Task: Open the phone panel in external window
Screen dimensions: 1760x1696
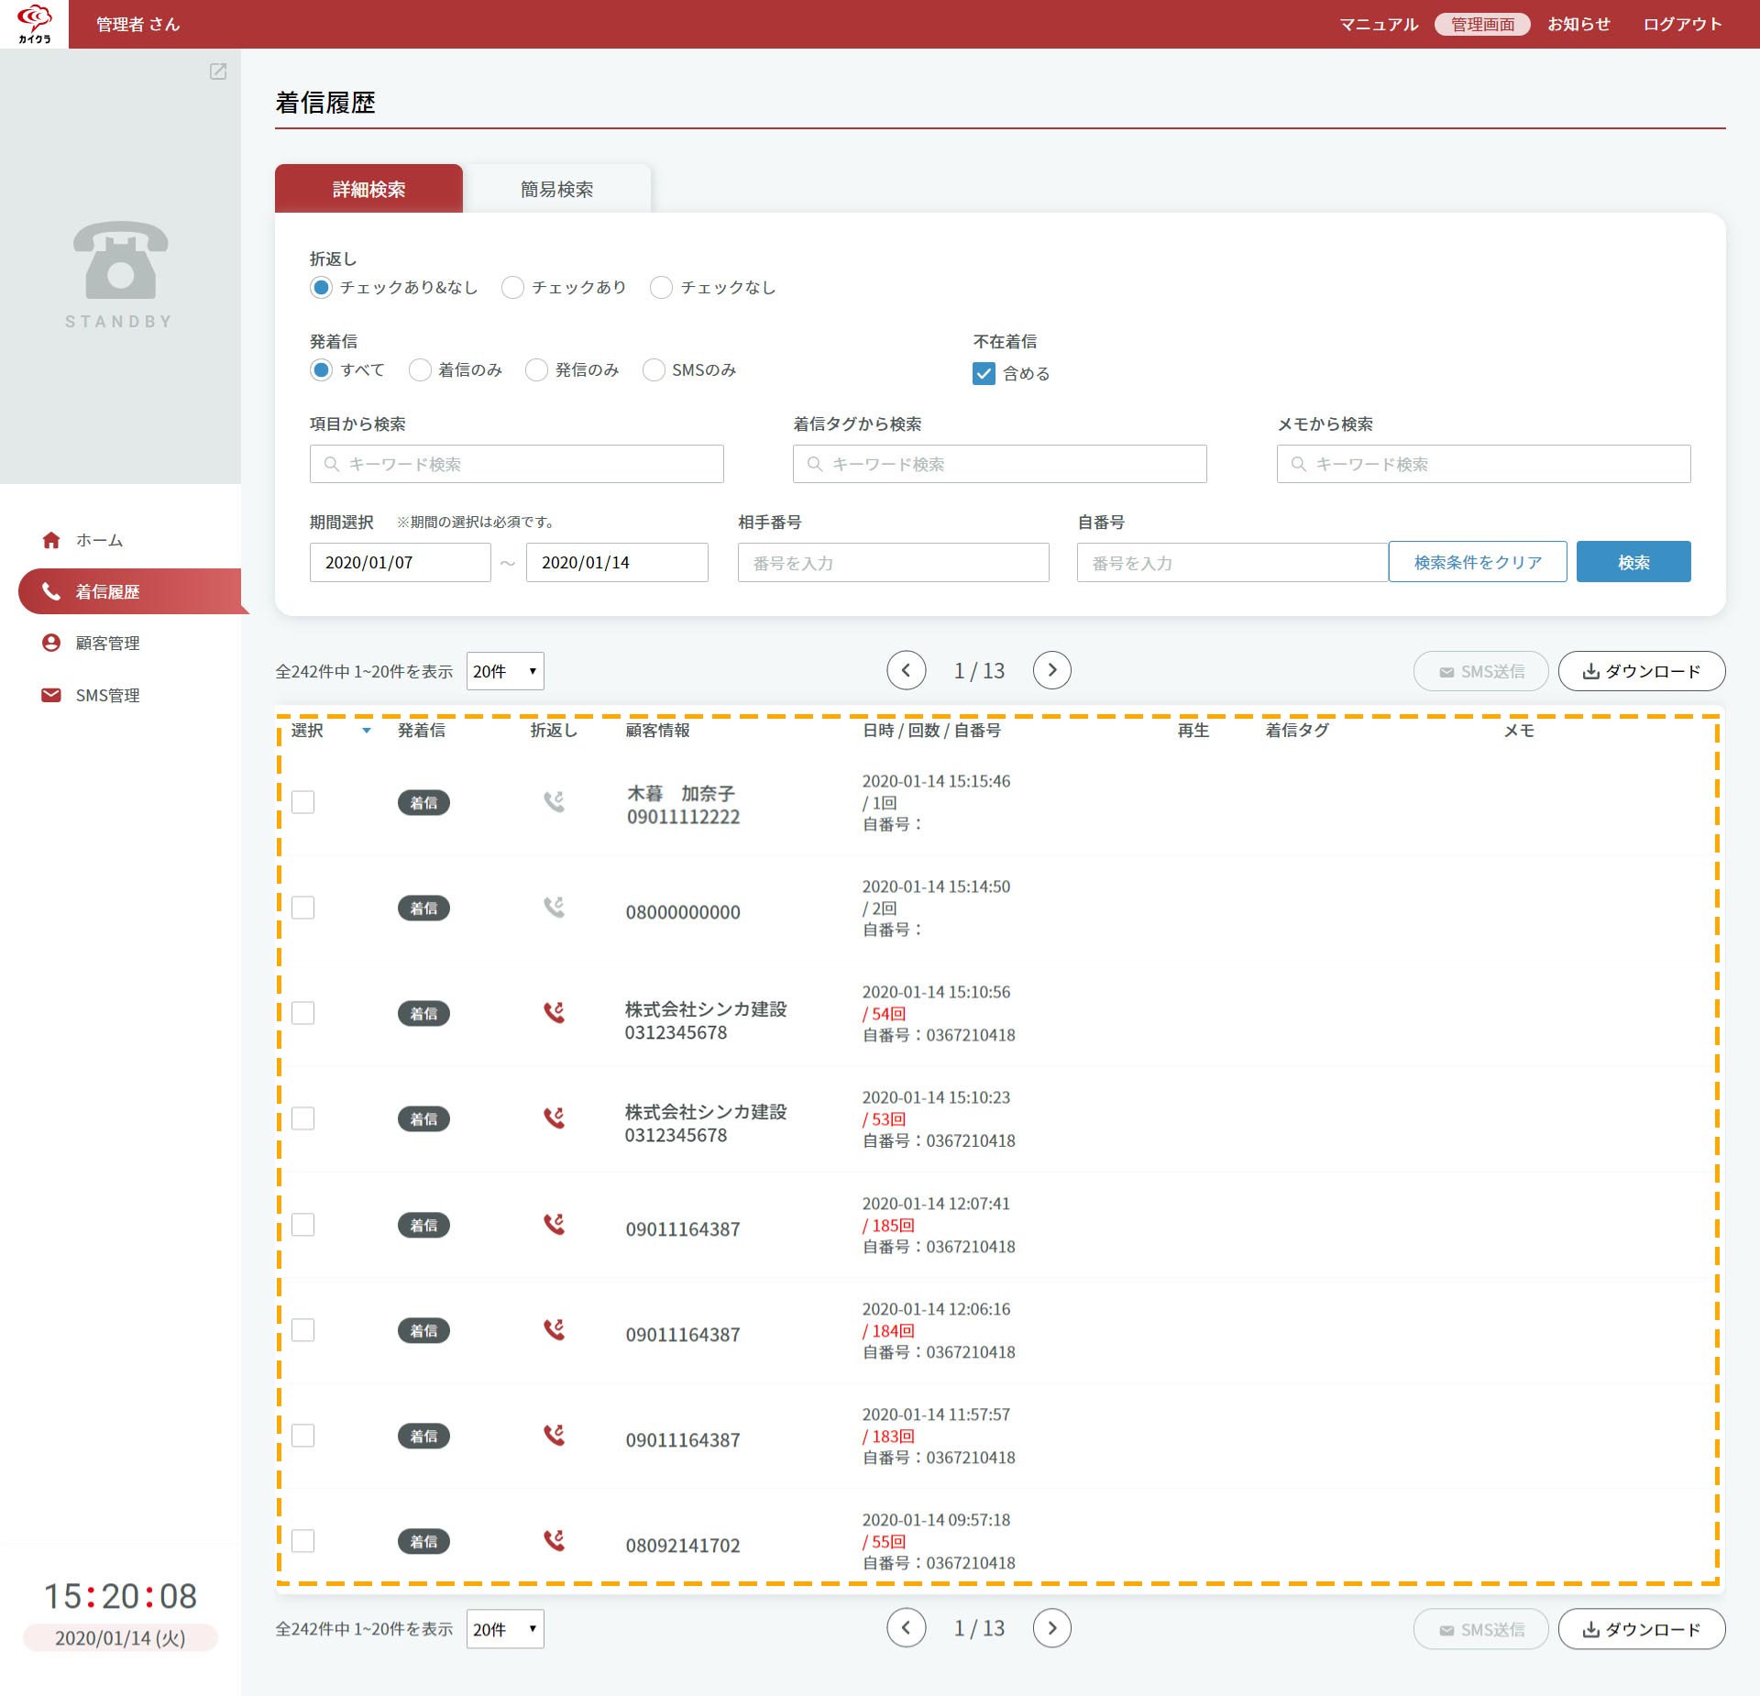Action: pos(218,72)
